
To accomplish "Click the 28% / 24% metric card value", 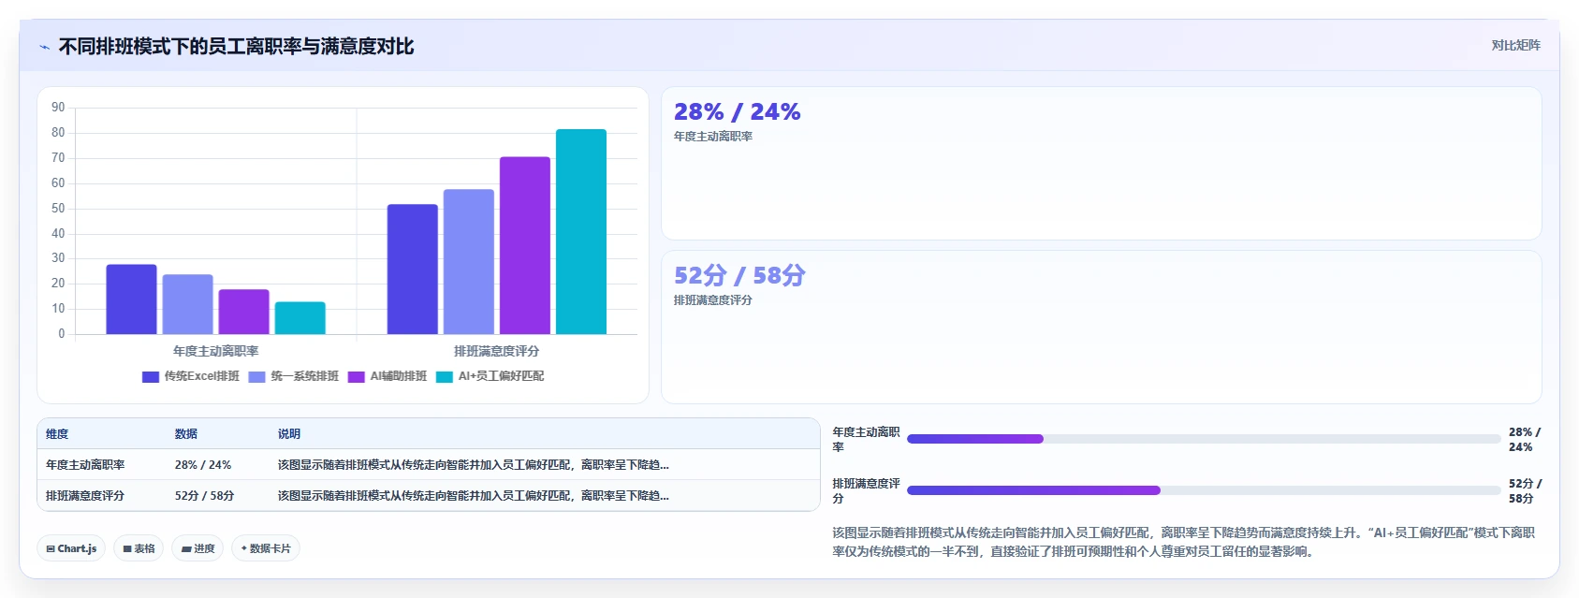I will pos(738,112).
